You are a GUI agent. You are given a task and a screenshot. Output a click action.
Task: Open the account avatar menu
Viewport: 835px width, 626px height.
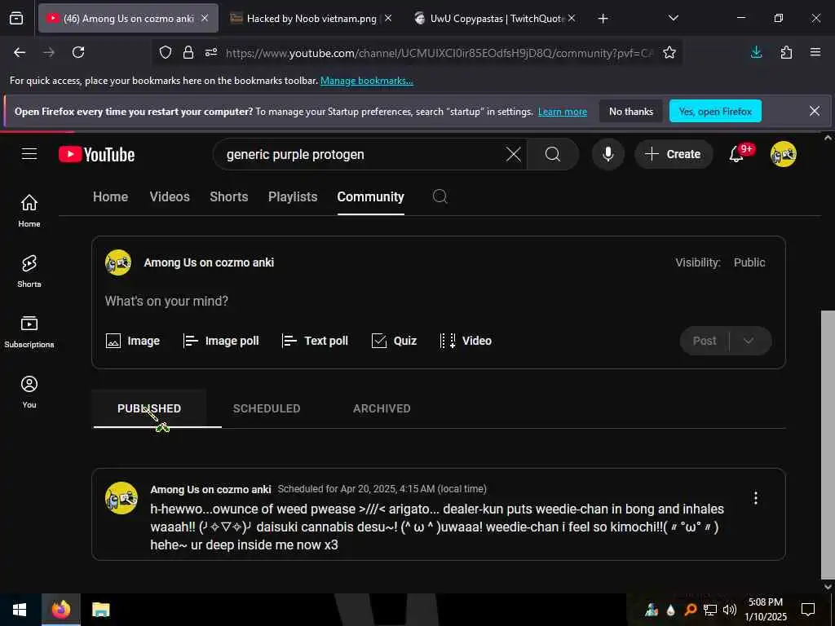pos(783,154)
